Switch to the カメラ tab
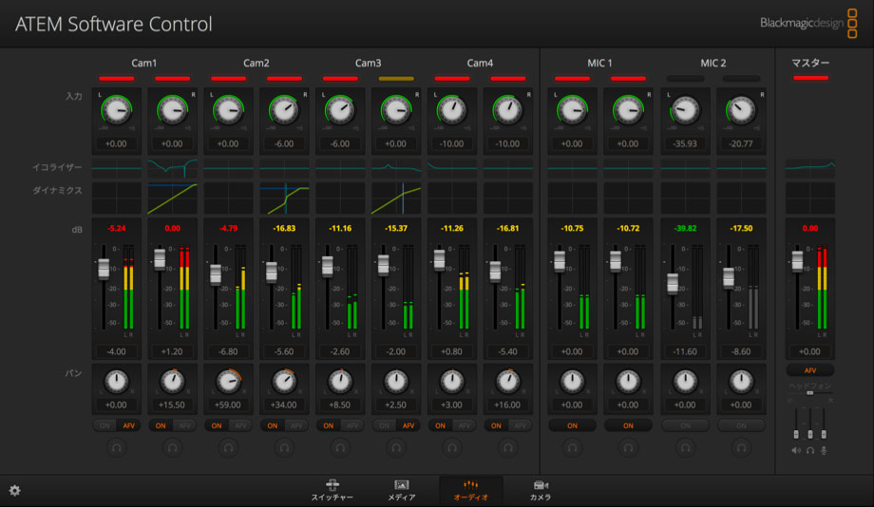 (541, 490)
